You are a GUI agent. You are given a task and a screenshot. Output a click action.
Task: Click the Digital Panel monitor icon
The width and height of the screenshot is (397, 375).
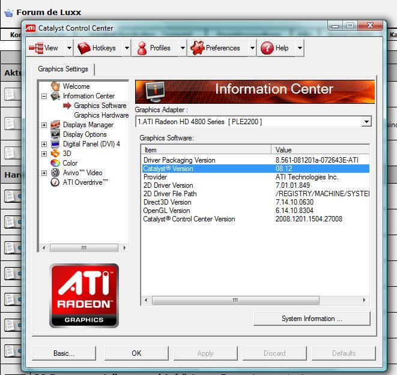coord(55,144)
